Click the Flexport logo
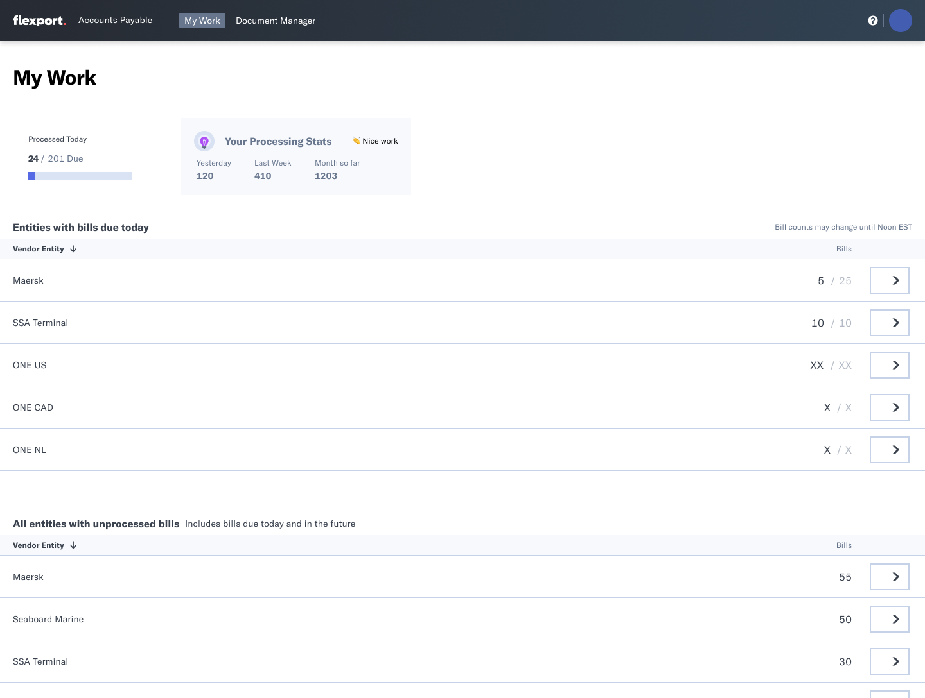The height and width of the screenshot is (698, 925). [39, 21]
